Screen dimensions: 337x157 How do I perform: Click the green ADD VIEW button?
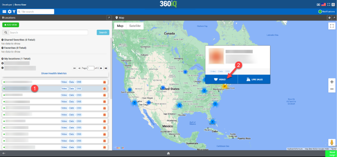(11, 25)
